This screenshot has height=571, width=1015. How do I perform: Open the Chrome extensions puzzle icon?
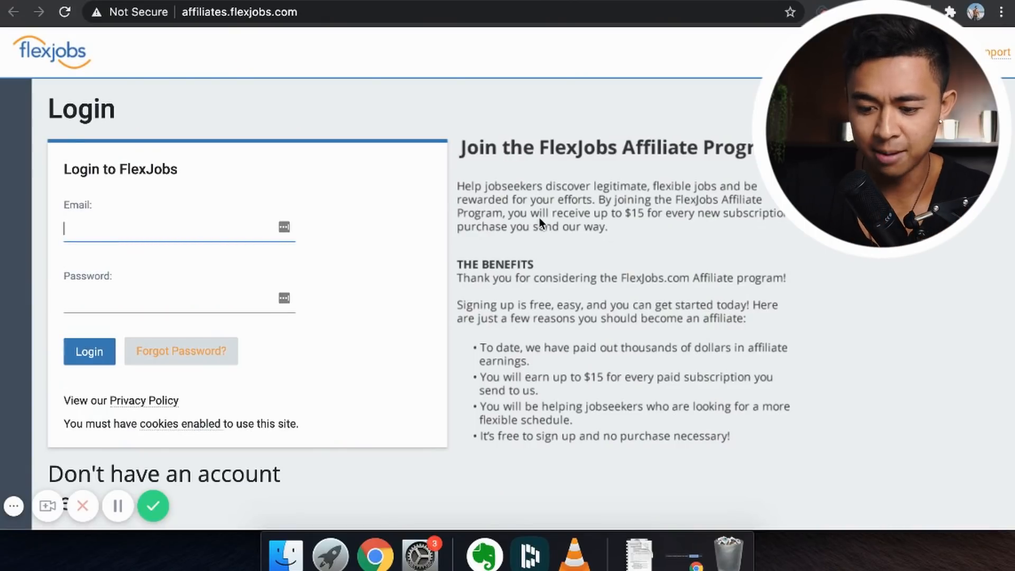click(x=950, y=12)
